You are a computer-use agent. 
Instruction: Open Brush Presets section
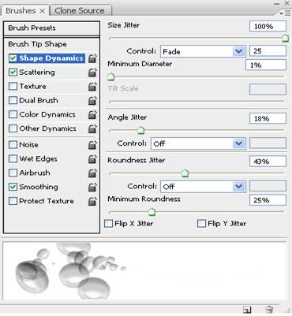51,28
